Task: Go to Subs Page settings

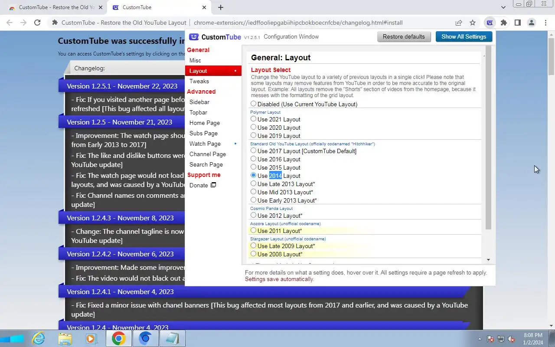Action: tap(203, 133)
